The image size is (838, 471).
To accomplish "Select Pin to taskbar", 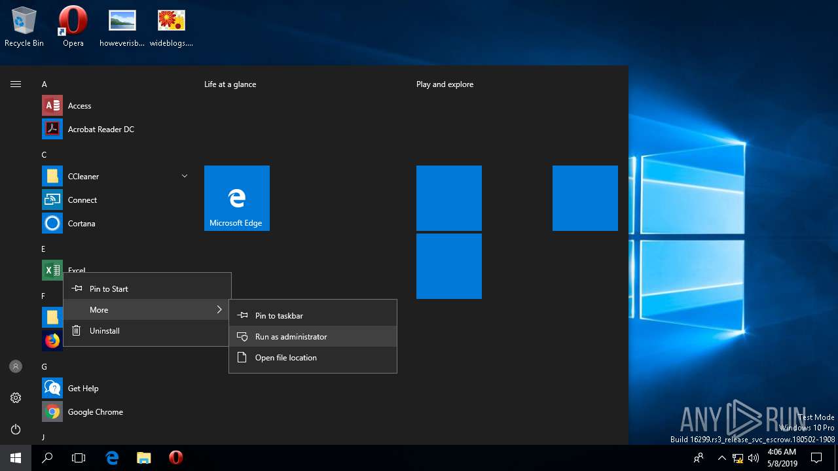I will pyautogui.click(x=313, y=315).
